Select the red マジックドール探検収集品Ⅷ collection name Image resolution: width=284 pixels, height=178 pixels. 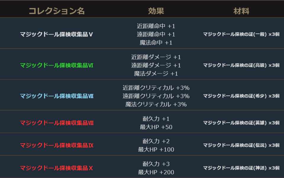(x=57, y=123)
